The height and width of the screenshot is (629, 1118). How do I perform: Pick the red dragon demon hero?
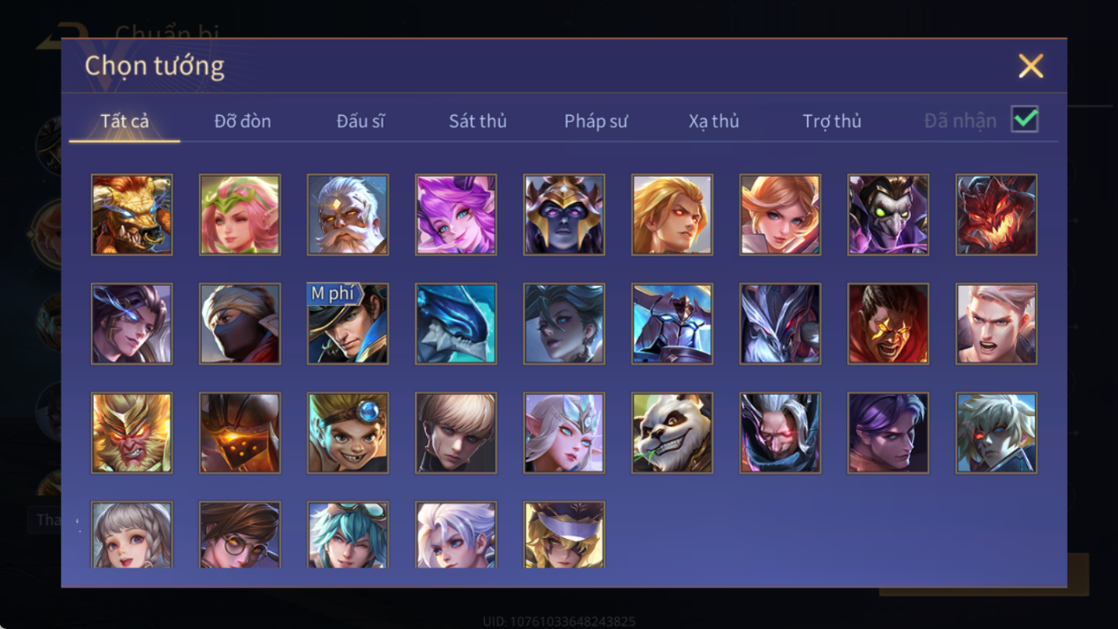(996, 215)
